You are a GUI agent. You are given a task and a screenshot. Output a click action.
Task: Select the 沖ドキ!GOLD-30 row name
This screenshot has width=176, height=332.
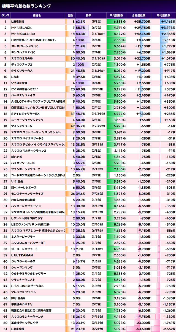(x=23, y=33)
